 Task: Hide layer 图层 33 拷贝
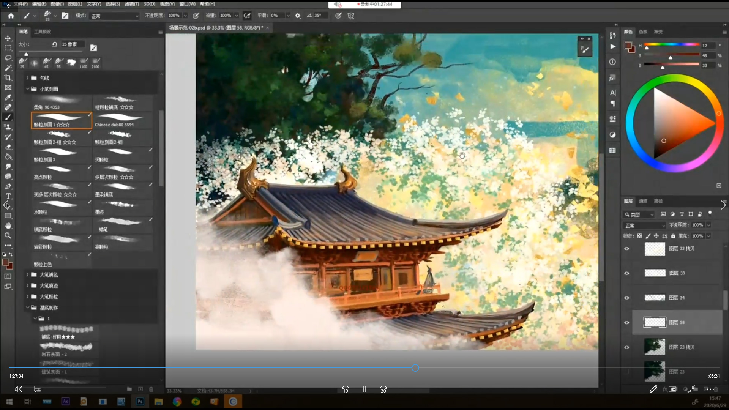point(626,249)
